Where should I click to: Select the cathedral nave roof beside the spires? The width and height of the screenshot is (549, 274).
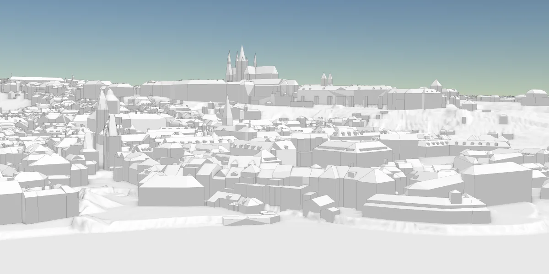262,70
